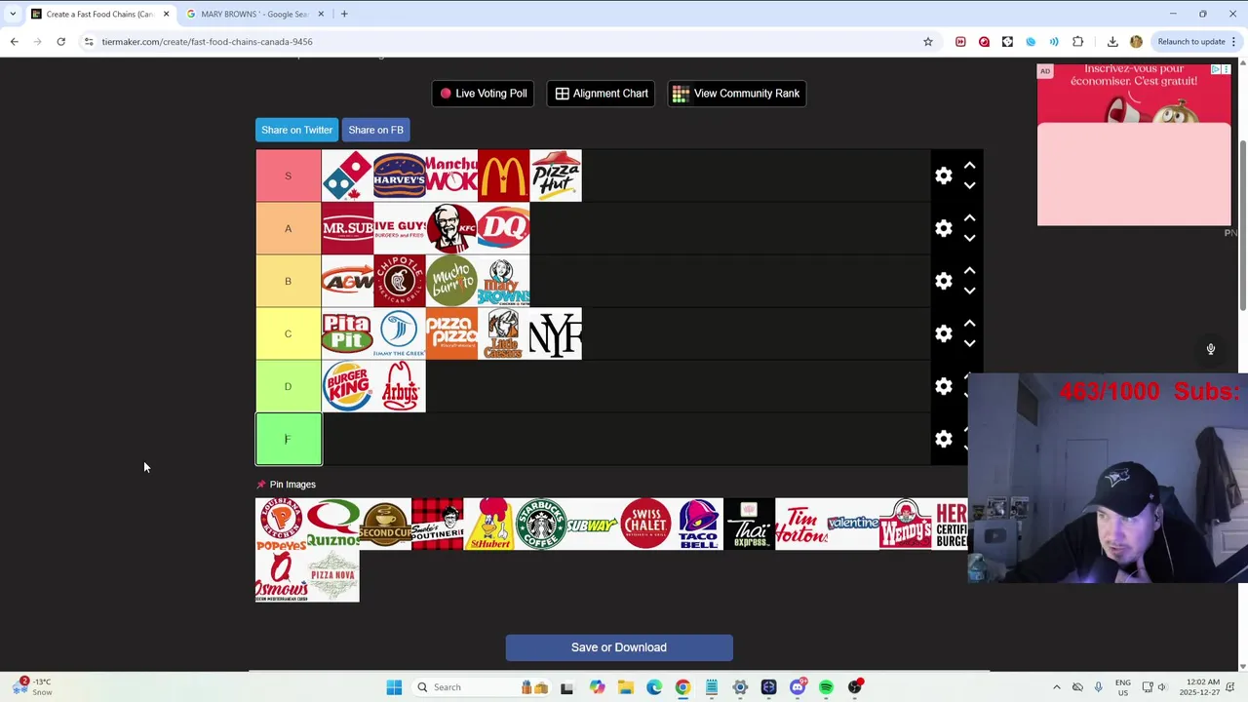Open settings gear for A tier row
The image size is (1248, 702).
(x=944, y=228)
